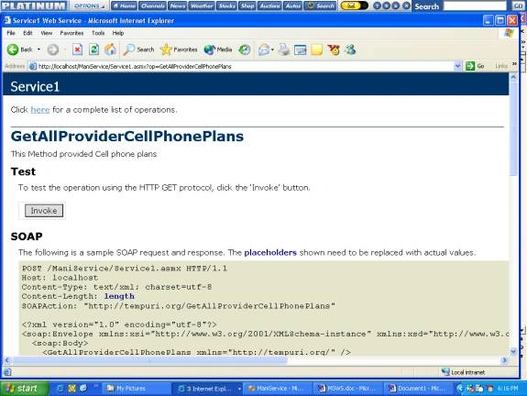Click the Invoke button
This screenshot has width=527, height=396.
point(44,211)
